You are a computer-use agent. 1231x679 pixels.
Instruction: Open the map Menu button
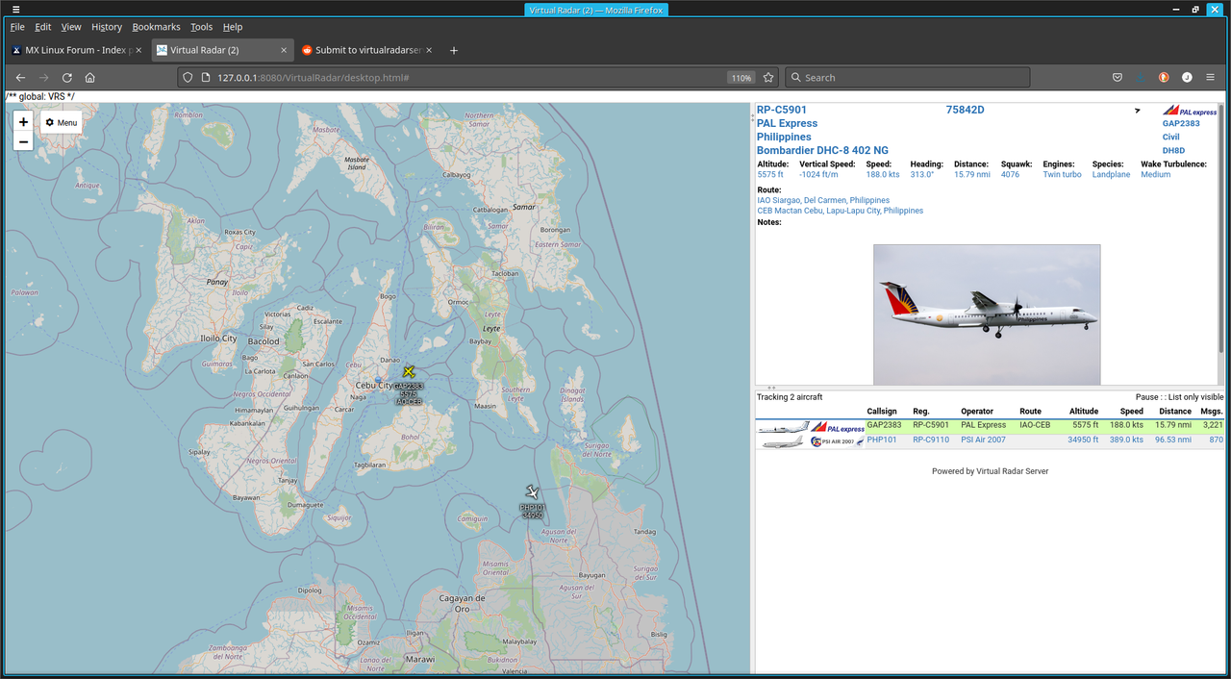click(x=61, y=122)
